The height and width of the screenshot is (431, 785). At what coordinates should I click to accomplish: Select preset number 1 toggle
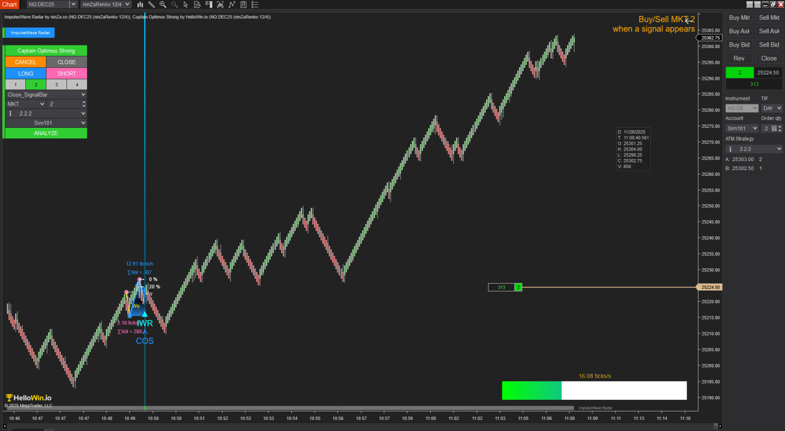pos(15,85)
